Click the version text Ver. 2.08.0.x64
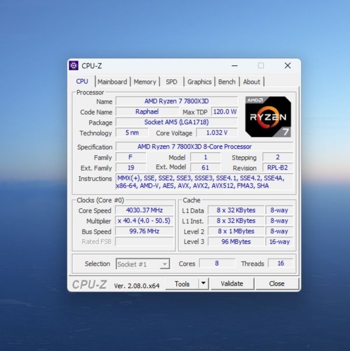This screenshot has width=350, height=351. [x=136, y=286]
